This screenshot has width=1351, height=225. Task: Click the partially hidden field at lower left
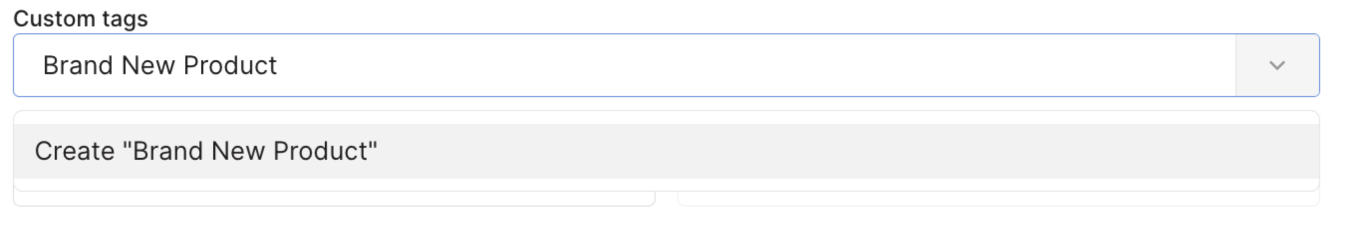coord(334,199)
